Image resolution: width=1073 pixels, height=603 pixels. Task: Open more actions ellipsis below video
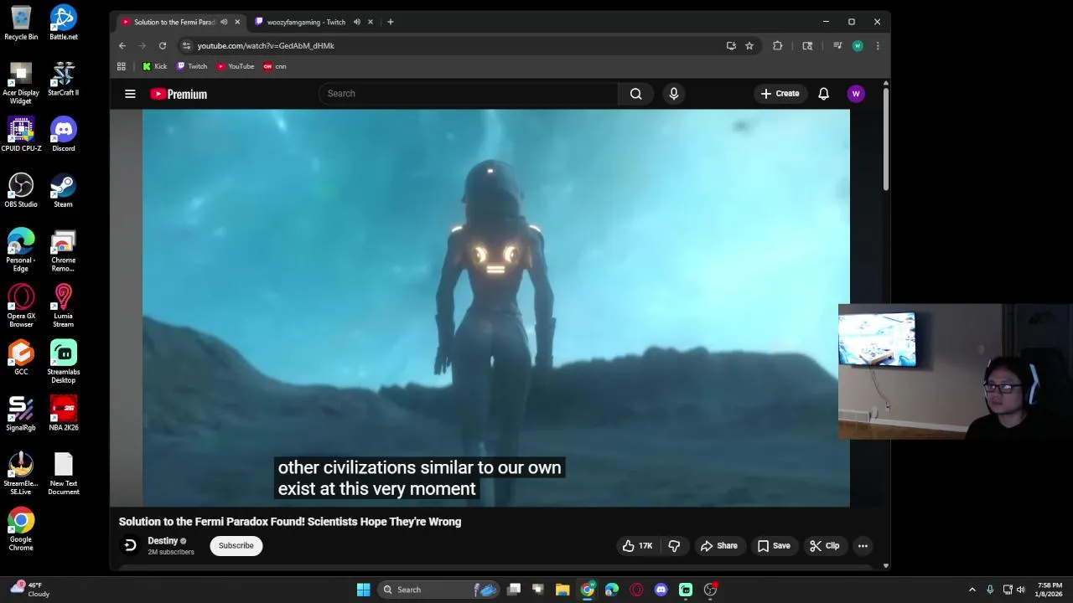[862, 546]
